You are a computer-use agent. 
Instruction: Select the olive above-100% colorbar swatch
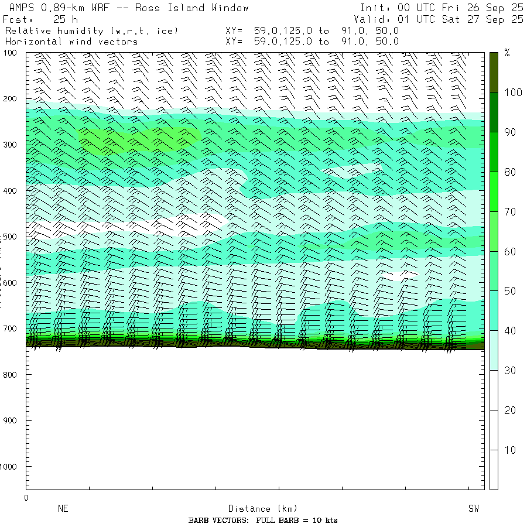(x=494, y=72)
